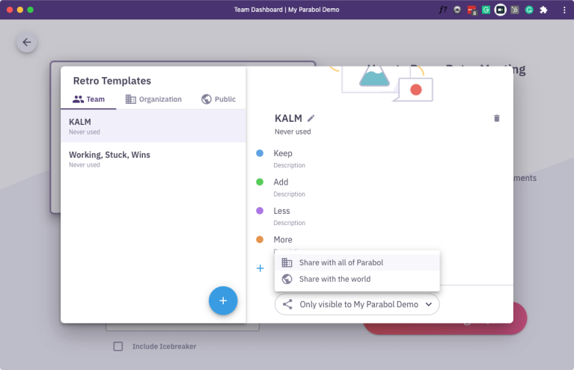The height and width of the screenshot is (370, 574).
Task: Toggle the Include Icebreaker checkbox
Action: pos(117,346)
